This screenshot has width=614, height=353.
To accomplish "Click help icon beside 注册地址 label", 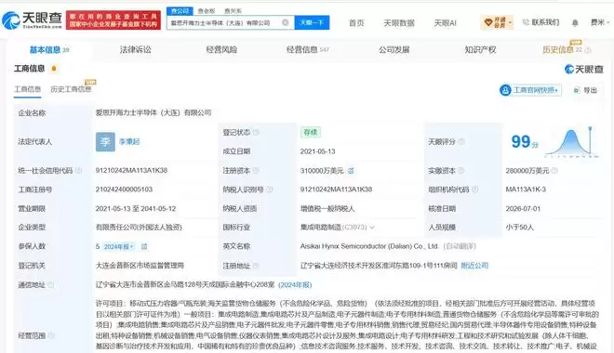I will point(255,266).
